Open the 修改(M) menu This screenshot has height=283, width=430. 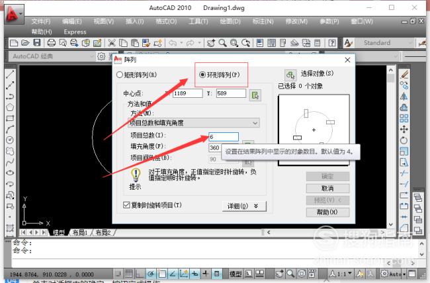[296, 21]
